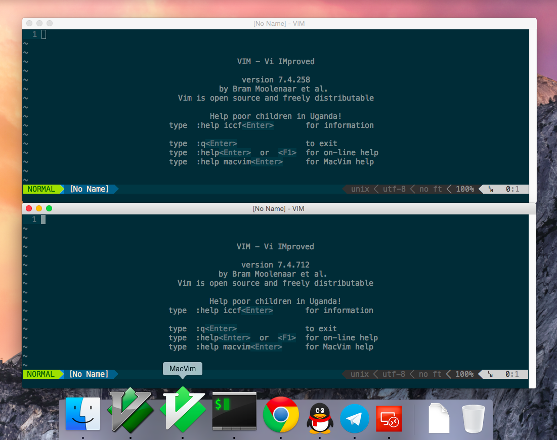Click the MacVim tooltip label above dock
557x440 pixels.
(x=183, y=369)
